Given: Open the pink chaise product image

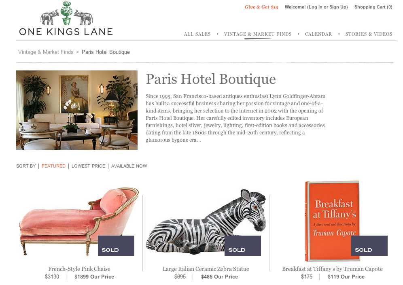Looking at the screenshot, I should pyautogui.click(x=79, y=221).
